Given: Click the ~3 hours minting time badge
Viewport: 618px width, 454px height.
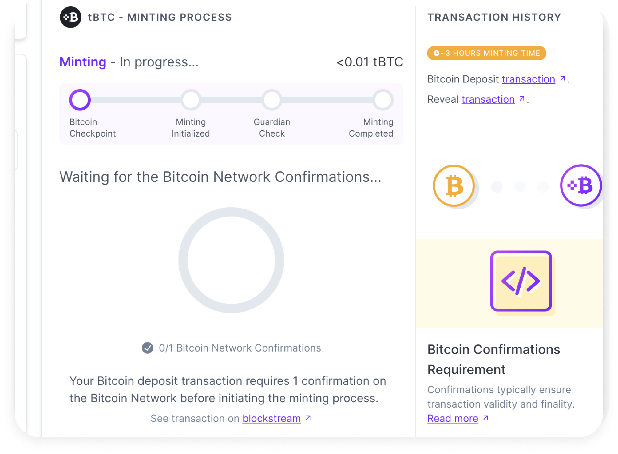Looking at the screenshot, I should click(486, 53).
